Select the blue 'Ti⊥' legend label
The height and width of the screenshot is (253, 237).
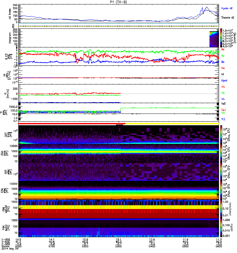pyautogui.click(x=223, y=119)
